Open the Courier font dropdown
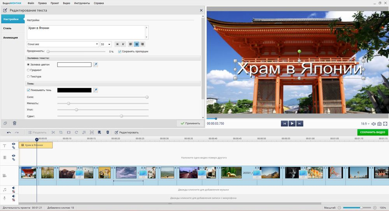Screen dimensions: 389x211 pyautogui.click(x=63, y=44)
